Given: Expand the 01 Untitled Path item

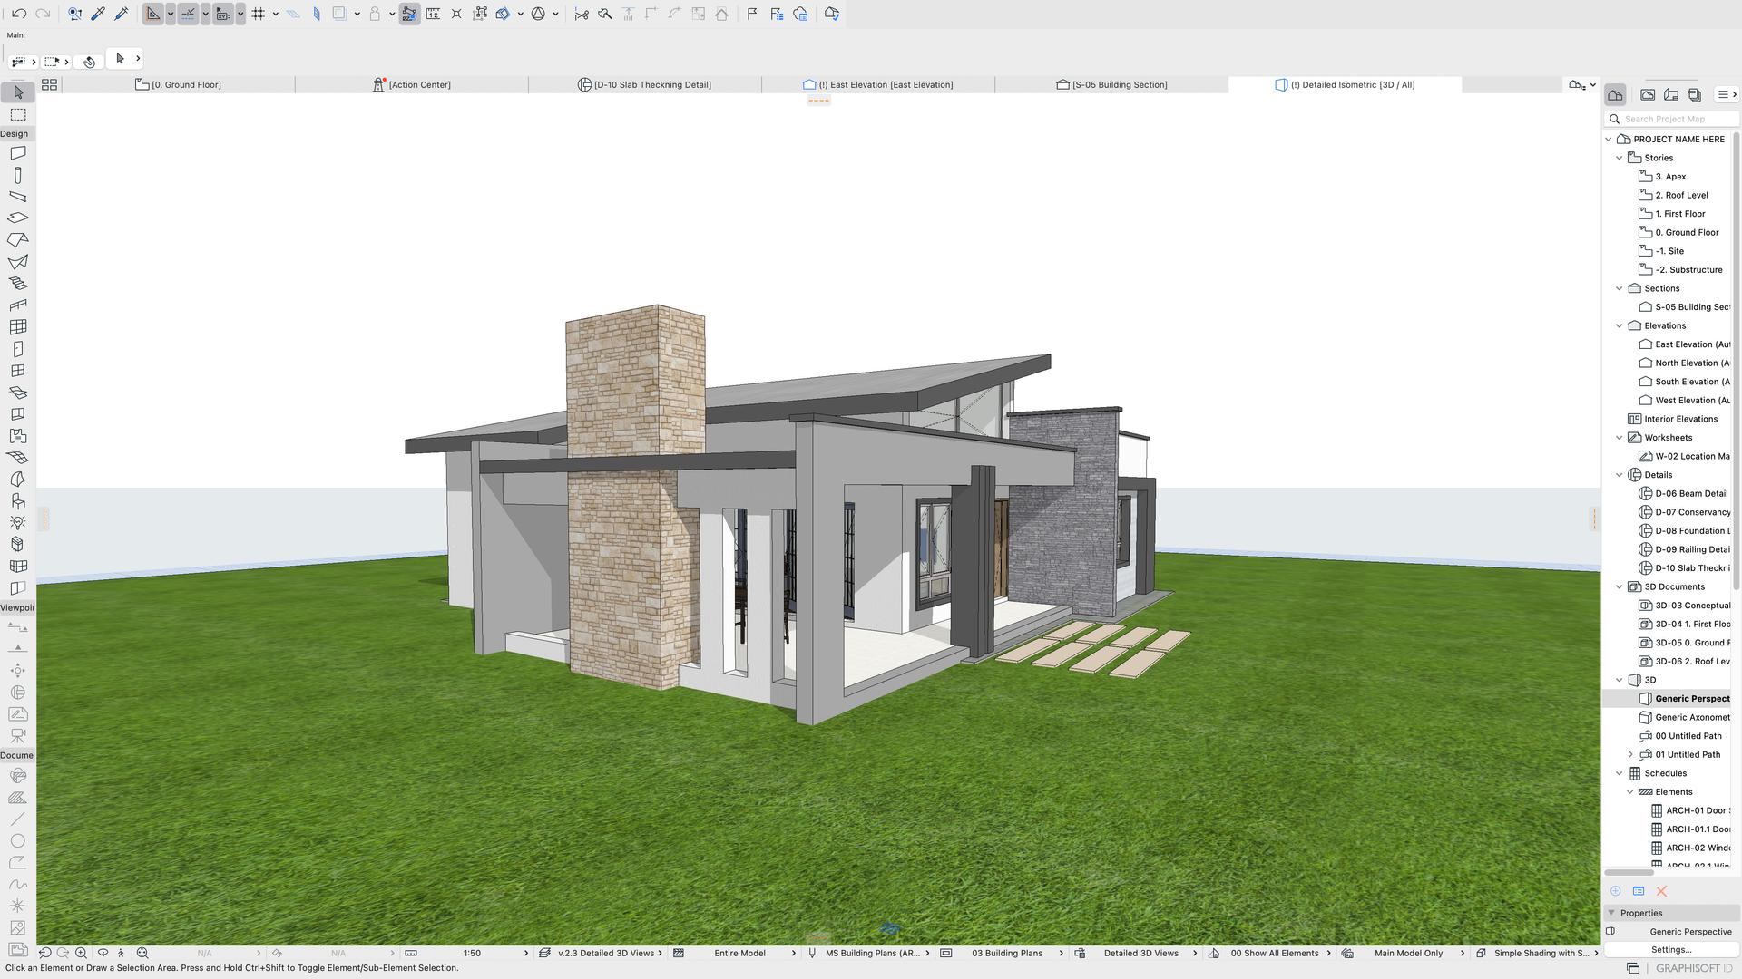Looking at the screenshot, I should click(x=1630, y=754).
